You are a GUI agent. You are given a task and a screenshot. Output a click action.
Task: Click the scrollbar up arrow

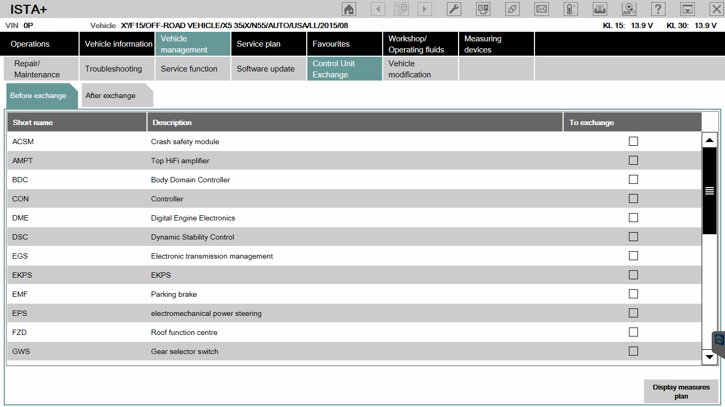click(x=710, y=140)
